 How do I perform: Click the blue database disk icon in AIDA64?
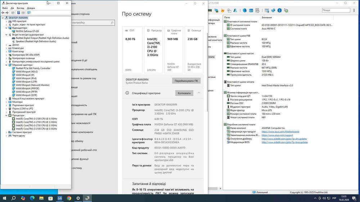point(251,10)
